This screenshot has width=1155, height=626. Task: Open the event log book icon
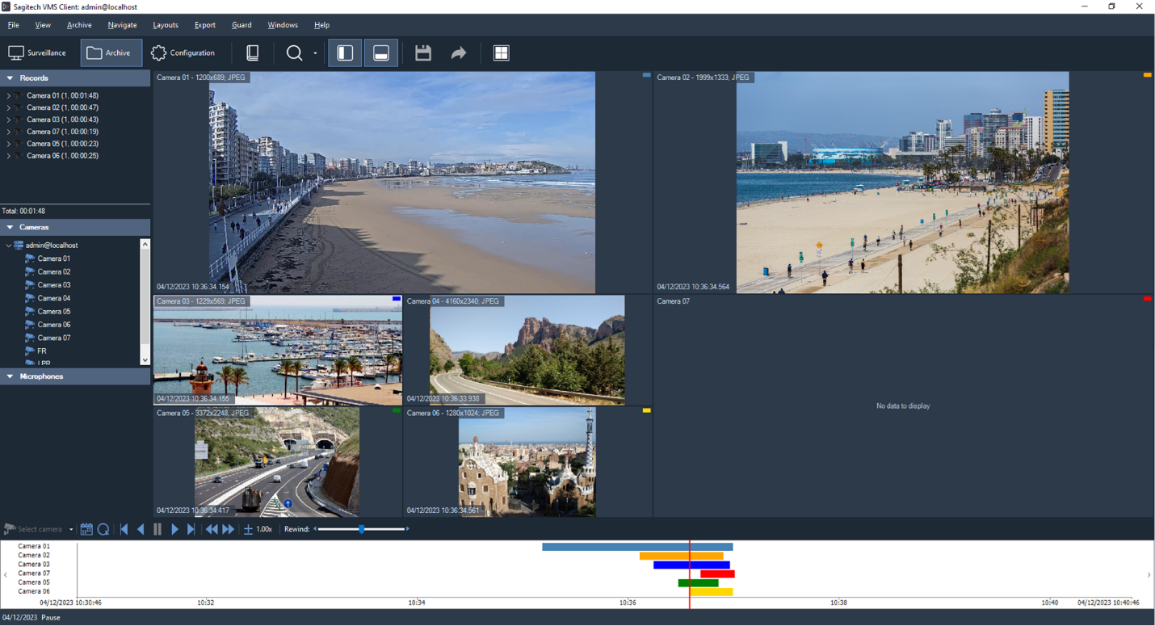click(x=252, y=53)
